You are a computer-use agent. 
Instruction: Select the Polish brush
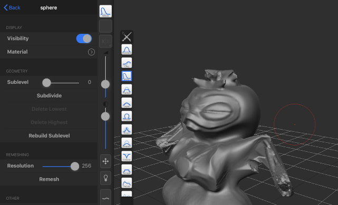[127, 183]
